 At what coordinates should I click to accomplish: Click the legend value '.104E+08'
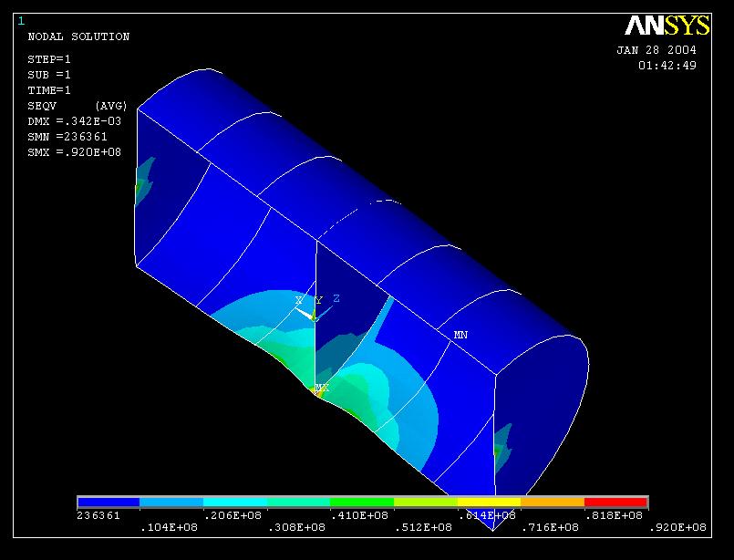tap(169, 527)
